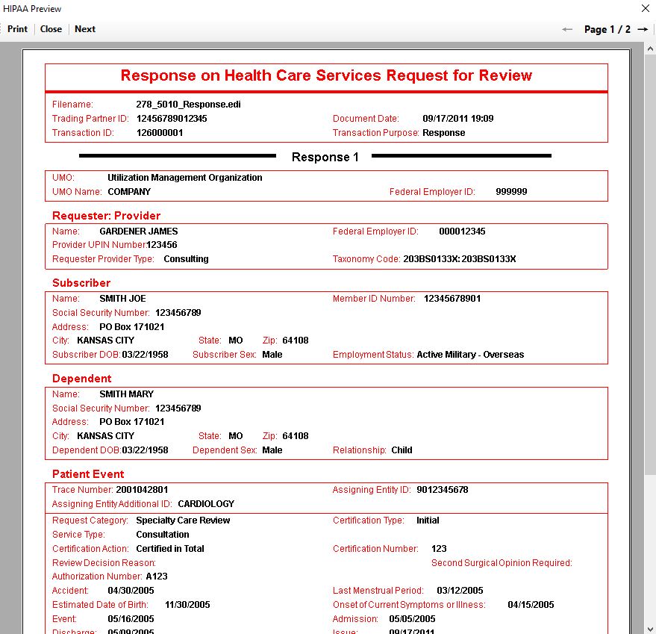Click the Response 1 section heading

click(x=325, y=157)
